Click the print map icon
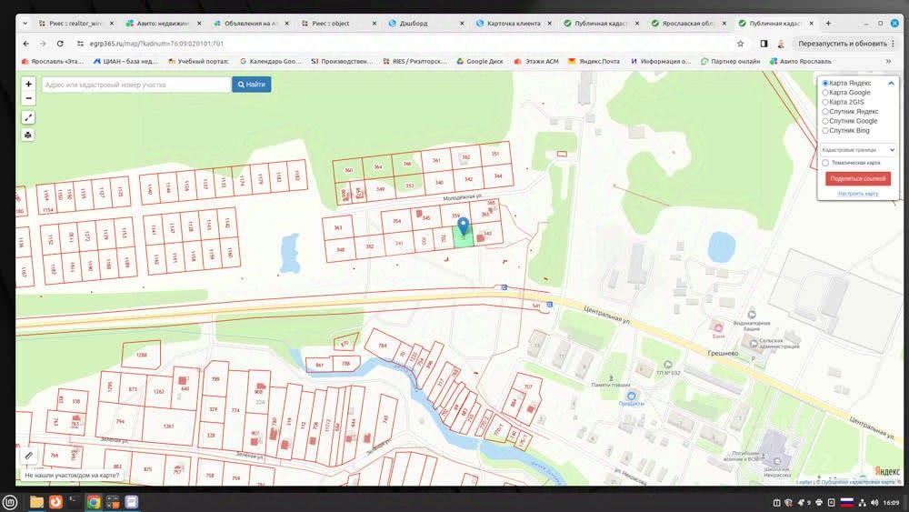 [x=28, y=135]
